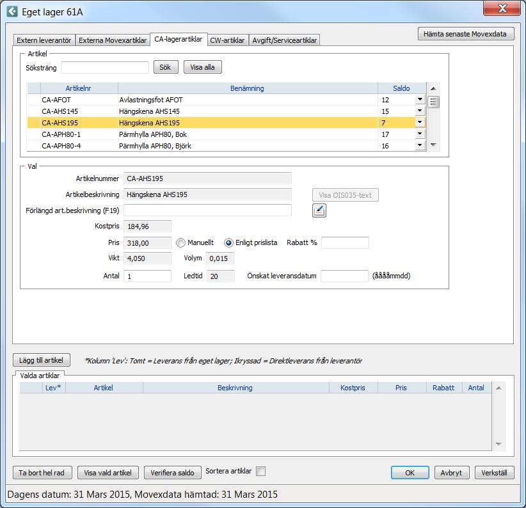Select the CA-AFOT article row

227,100
